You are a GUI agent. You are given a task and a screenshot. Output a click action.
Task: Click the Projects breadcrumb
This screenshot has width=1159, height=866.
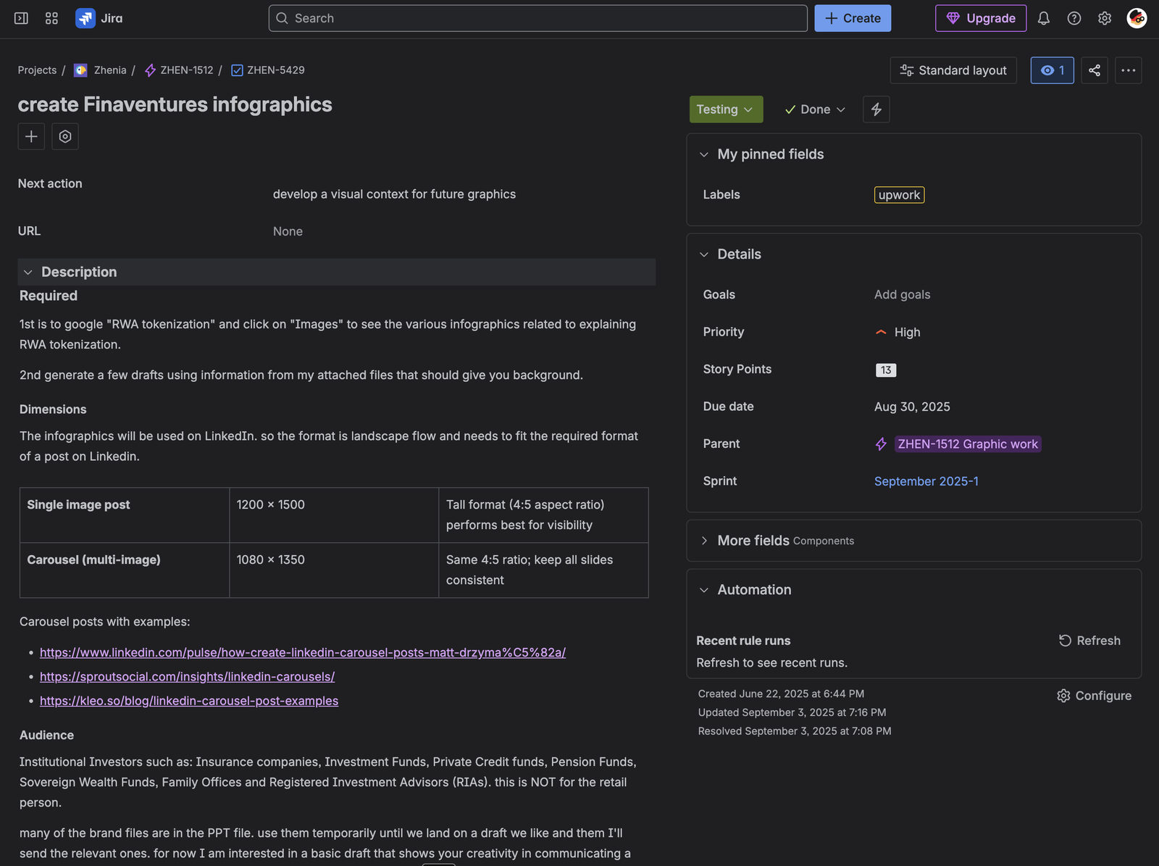tap(37, 70)
